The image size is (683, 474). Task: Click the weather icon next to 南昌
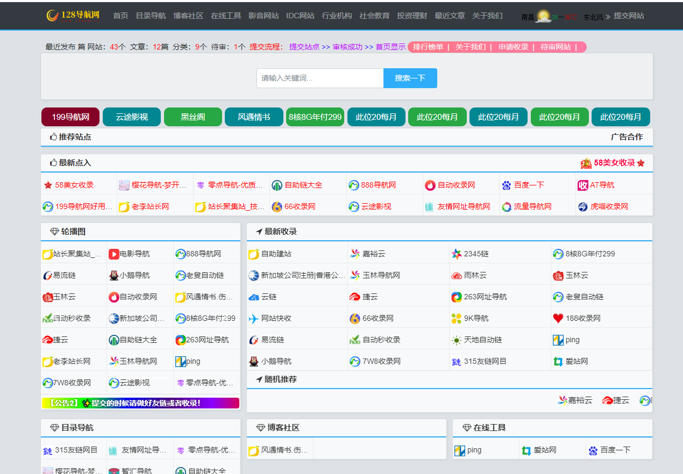(543, 16)
